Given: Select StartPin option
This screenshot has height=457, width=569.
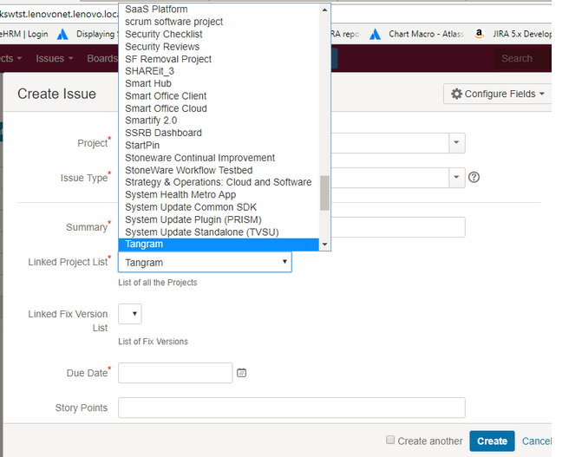Looking at the screenshot, I should click(x=219, y=145).
